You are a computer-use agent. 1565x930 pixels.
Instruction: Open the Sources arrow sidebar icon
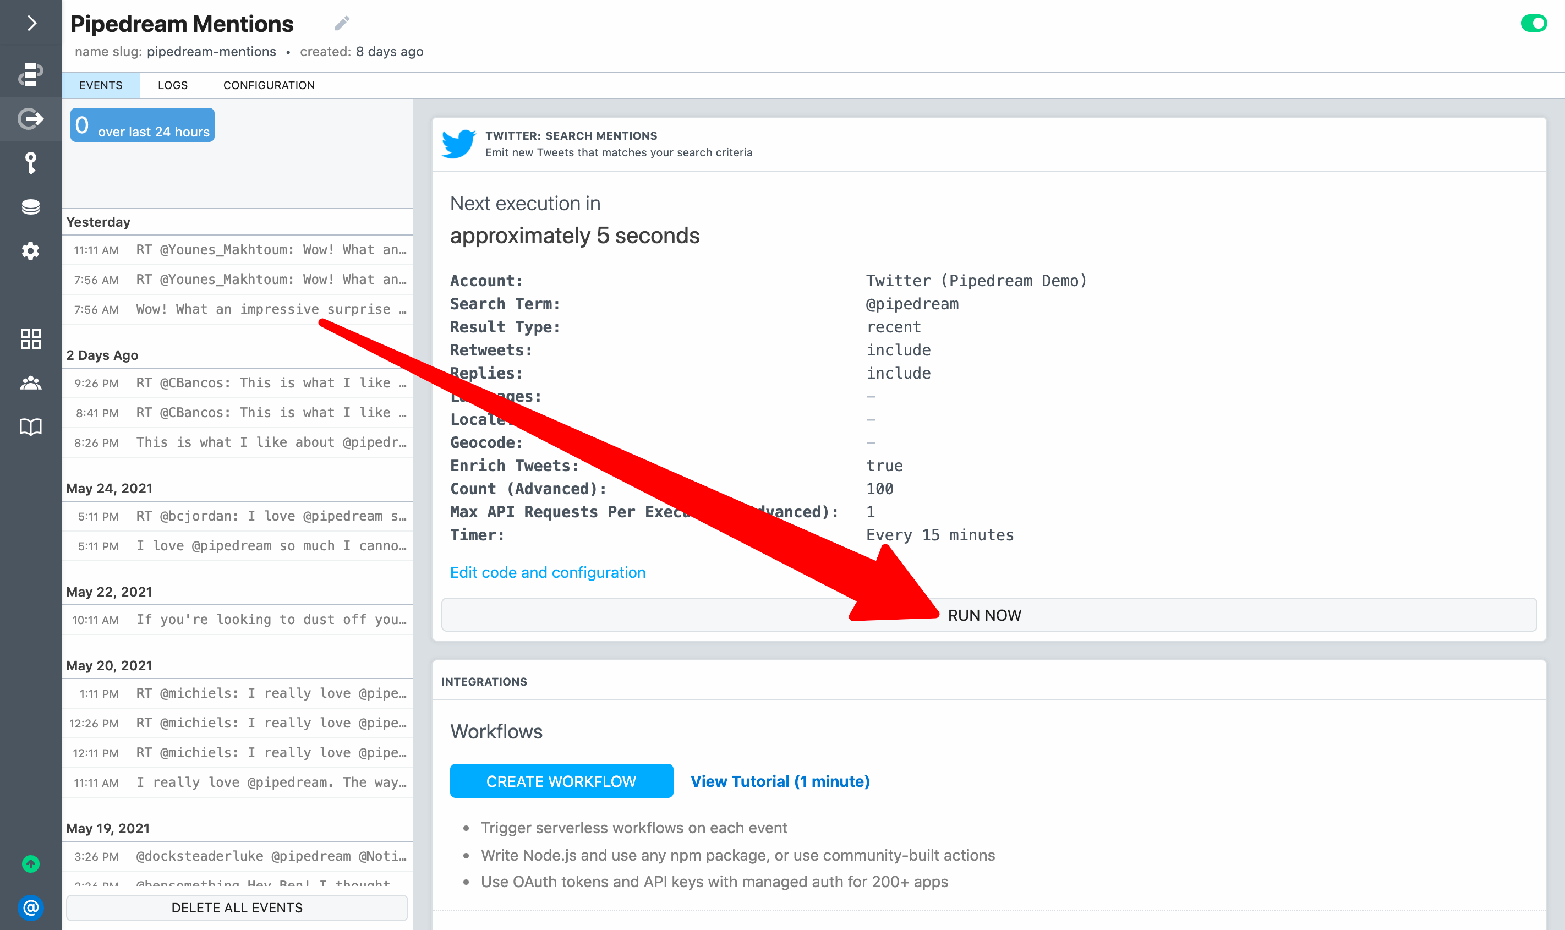(30, 118)
